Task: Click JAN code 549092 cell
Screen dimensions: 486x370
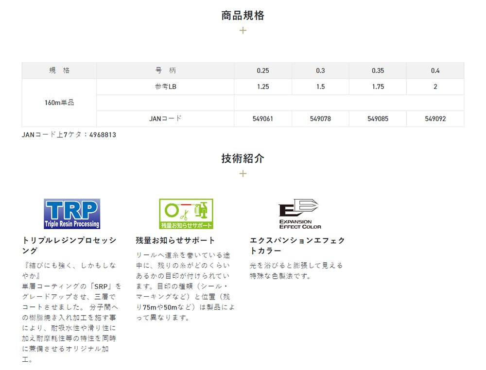Action: 435,118
